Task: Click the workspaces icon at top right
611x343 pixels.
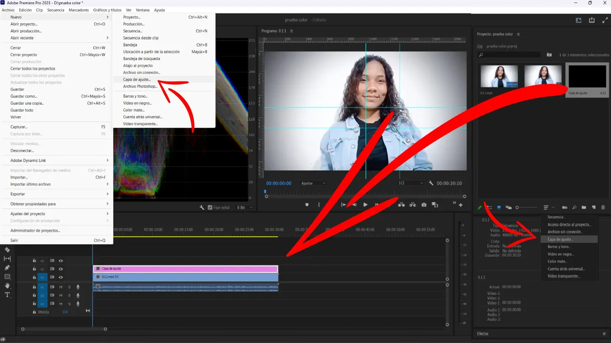Action: click(x=579, y=20)
